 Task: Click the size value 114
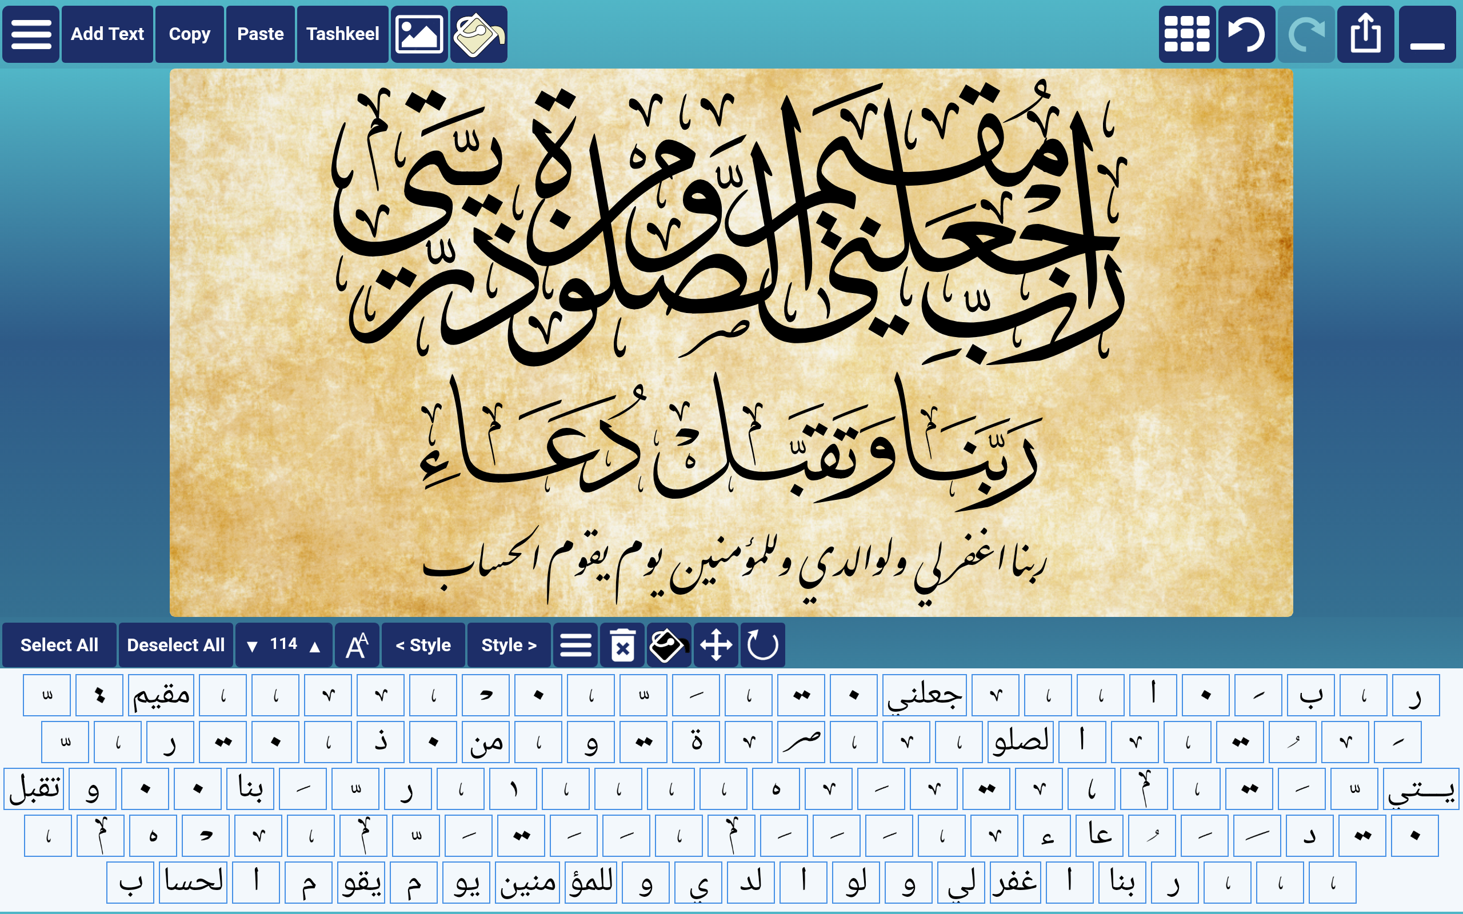click(x=283, y=644)
